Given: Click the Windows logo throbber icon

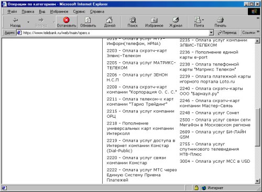Looking at the screenshot, I should point(254,12).
